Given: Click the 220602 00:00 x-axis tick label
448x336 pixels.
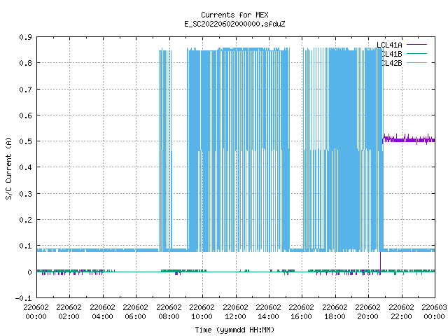Looking at the screenshot, I should click(36, 312).
